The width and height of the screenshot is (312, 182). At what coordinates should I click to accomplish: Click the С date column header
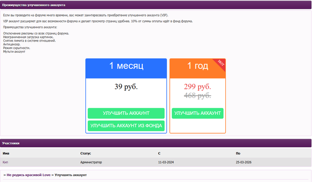click(x=159, y=153)
